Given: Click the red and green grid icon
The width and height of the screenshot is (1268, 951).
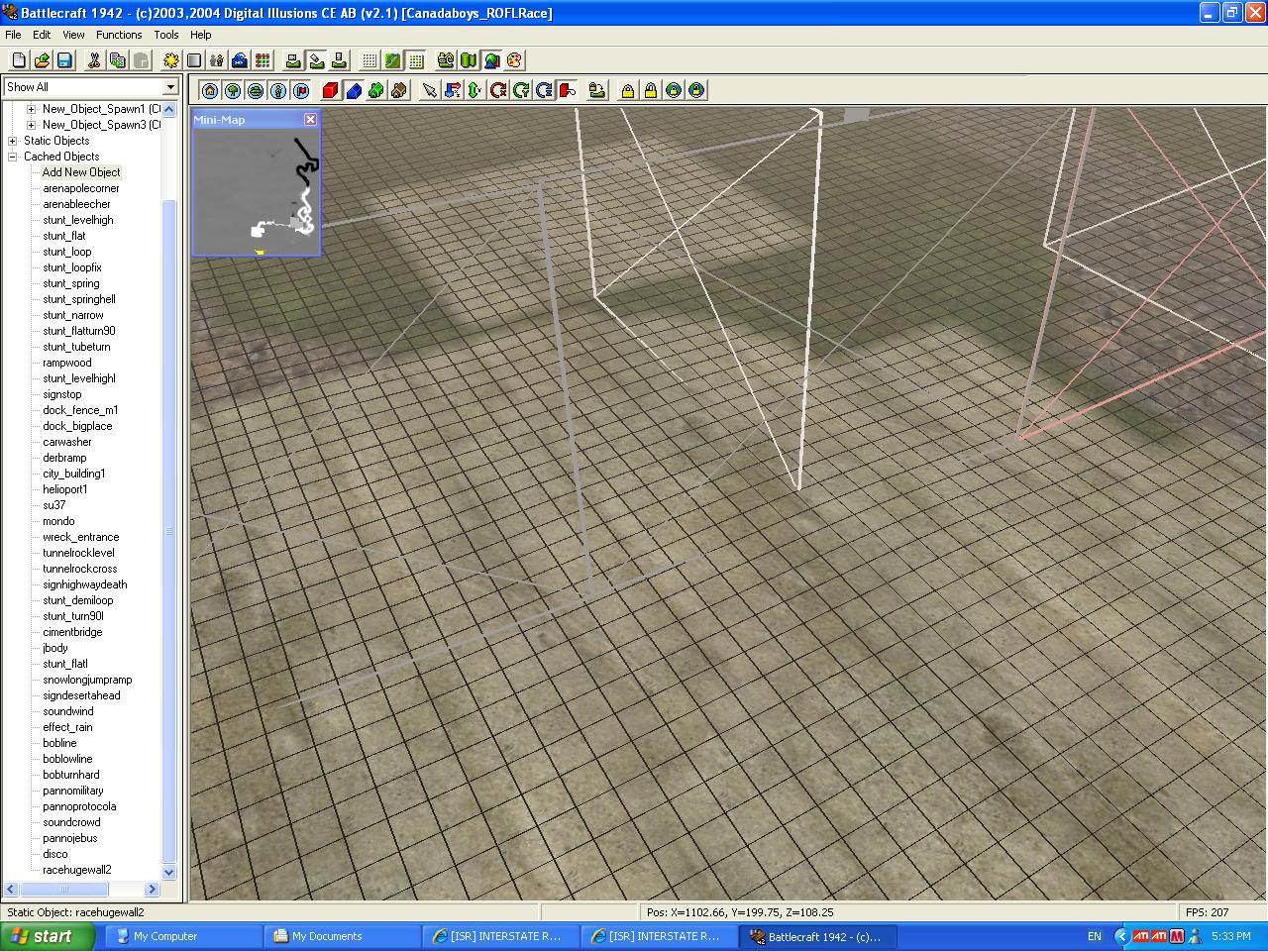Looking at the screenshot, I should 263,60.
